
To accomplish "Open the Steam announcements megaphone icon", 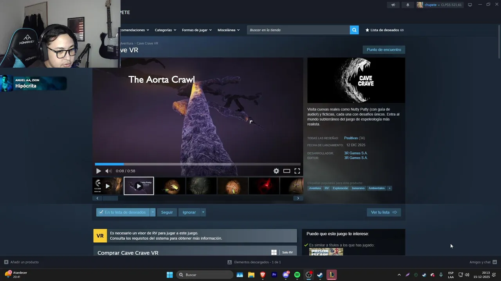I will tap(393, 5).
